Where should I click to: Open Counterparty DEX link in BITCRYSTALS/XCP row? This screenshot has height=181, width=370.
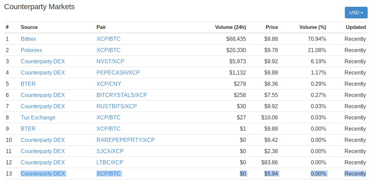pyautogui.click(x=43, y=95)
